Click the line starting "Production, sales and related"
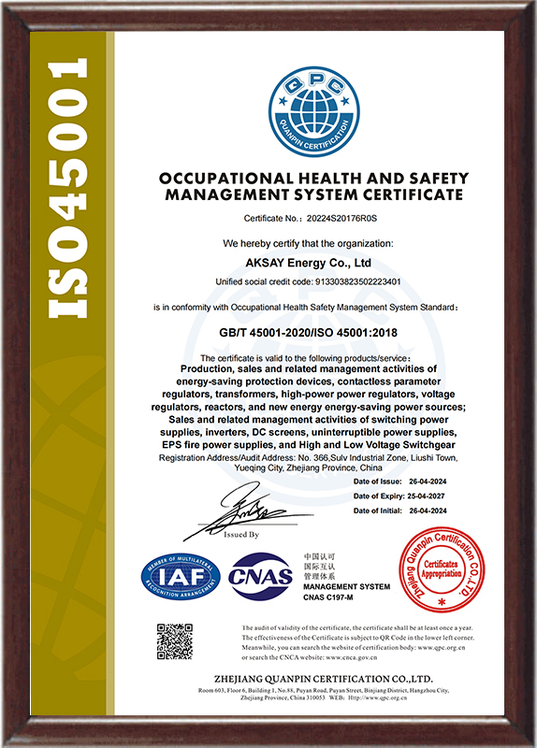This screenshot has width=537, height=748. 309,368
